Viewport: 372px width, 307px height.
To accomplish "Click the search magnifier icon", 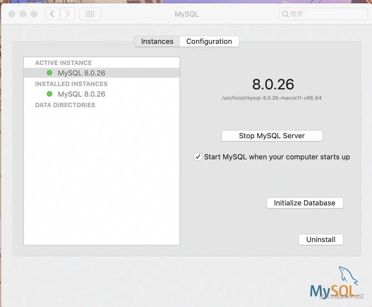I will [285, 14].
